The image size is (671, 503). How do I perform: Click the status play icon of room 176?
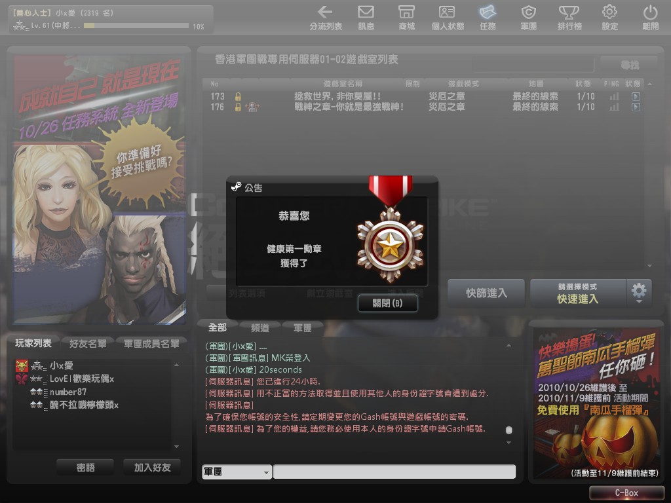coord(636,107)
